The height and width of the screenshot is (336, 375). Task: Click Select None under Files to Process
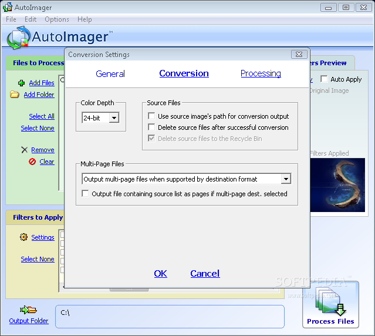click(38, 128)
